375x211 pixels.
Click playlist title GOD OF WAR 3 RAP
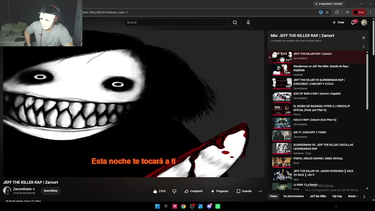(x=317, y=94)
